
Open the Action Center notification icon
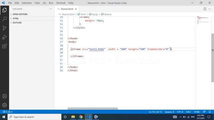point(209,117)
